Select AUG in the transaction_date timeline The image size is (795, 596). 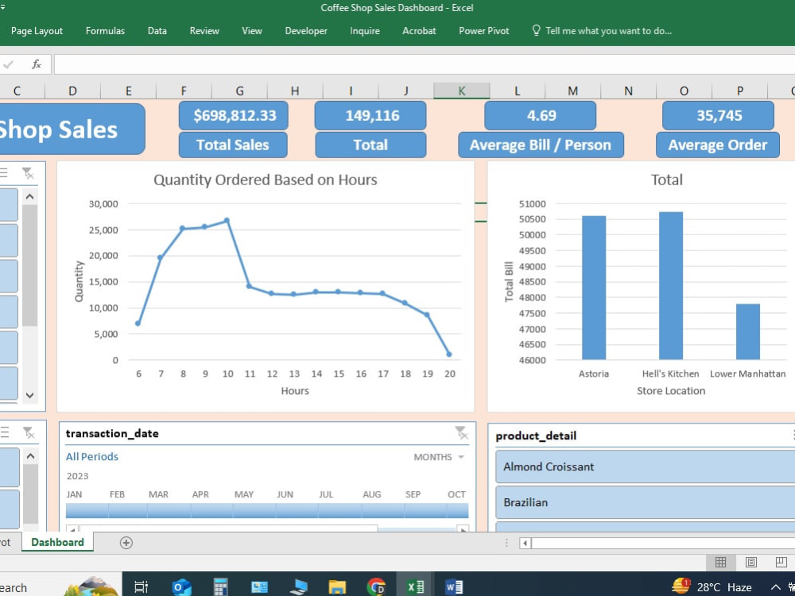[x=383, y=510]
